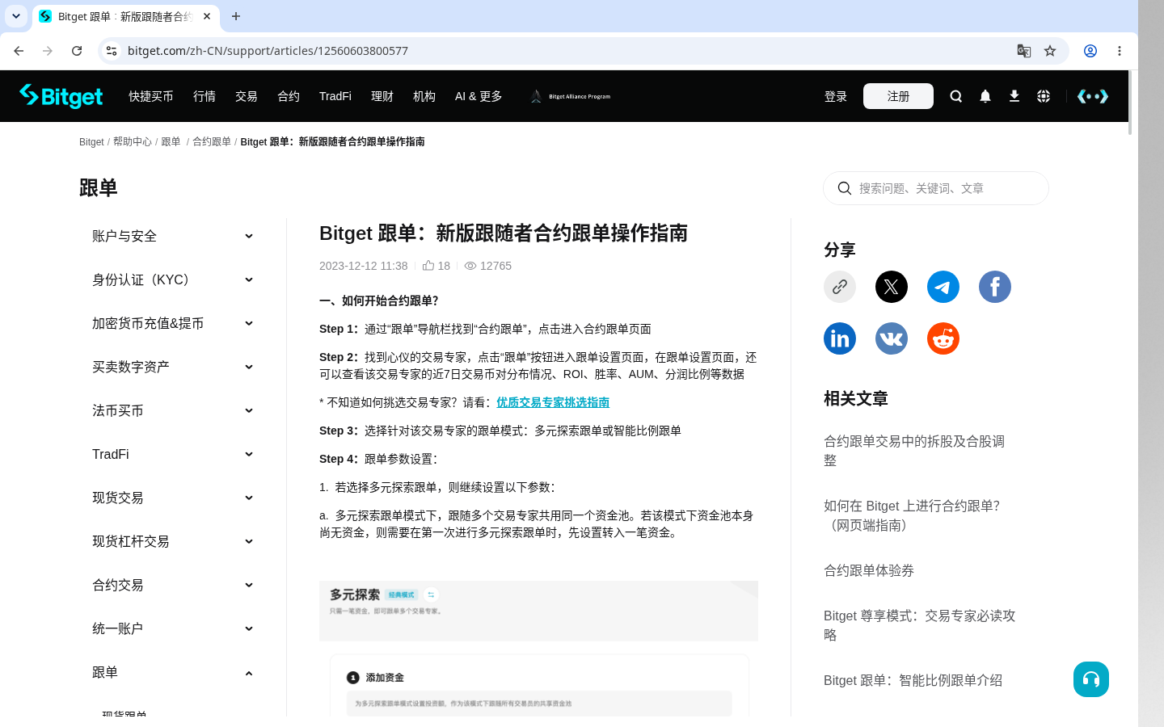Screen dimensions: 1164x727
Task: Open the 理财 menu
Action: coord(382,96)
